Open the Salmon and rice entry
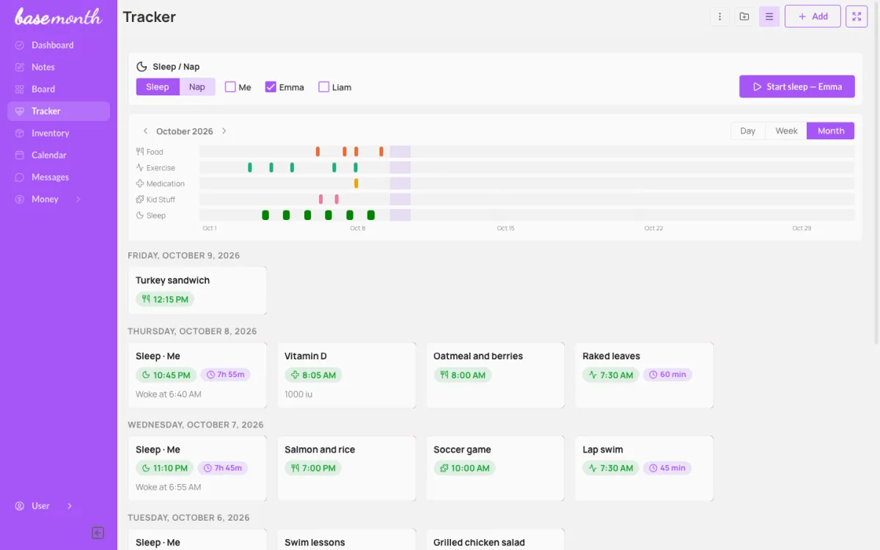 346,469
